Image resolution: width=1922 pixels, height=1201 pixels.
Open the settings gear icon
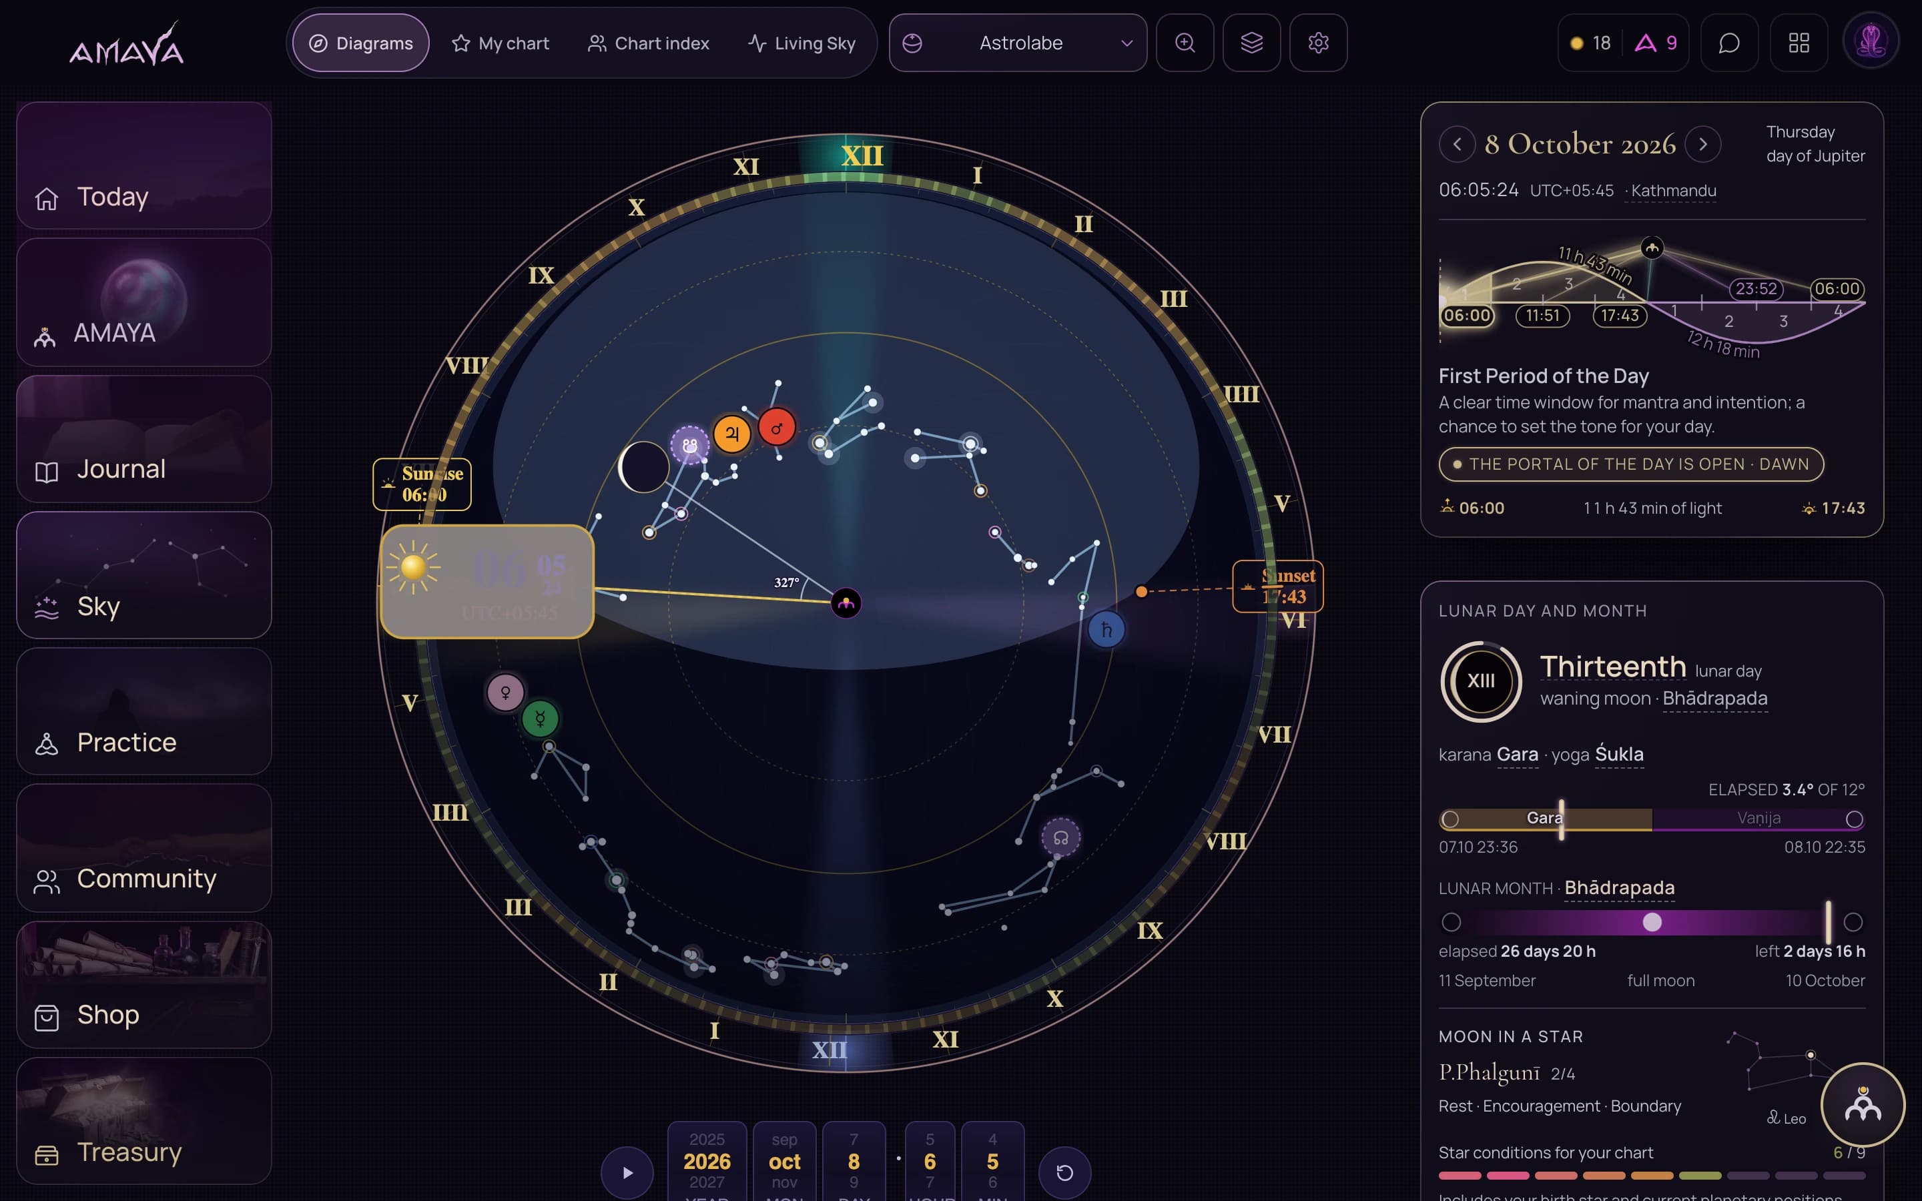[1317, 43]
